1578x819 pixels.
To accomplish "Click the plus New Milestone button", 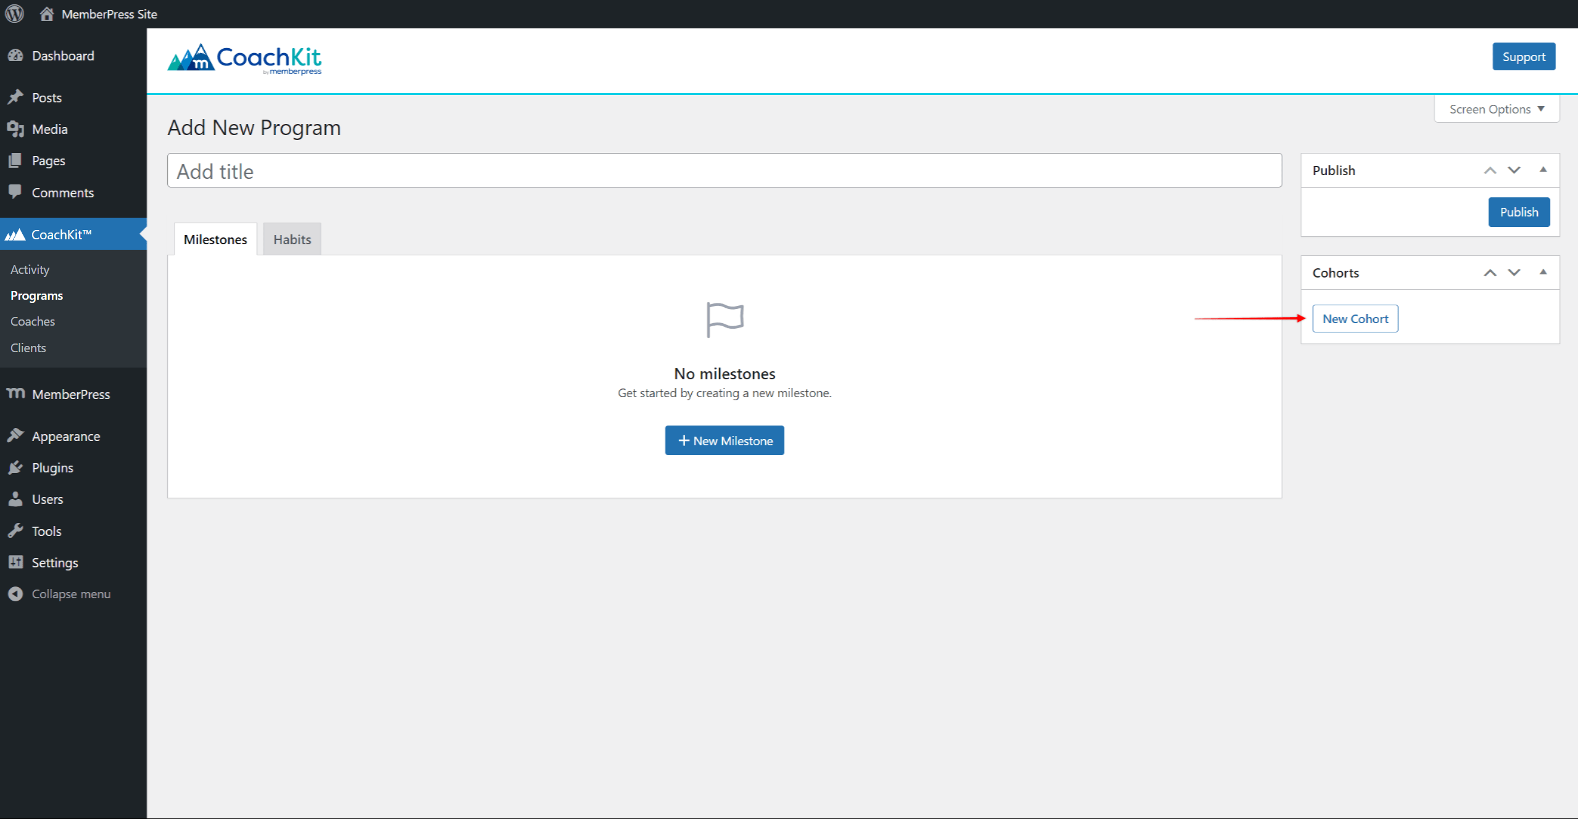I will pos(725,439).
